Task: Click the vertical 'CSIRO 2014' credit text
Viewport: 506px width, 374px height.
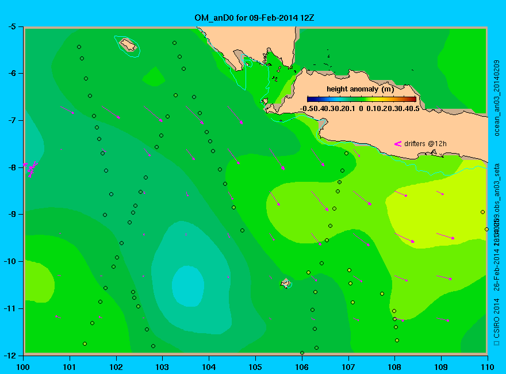Action: point(497,319)
